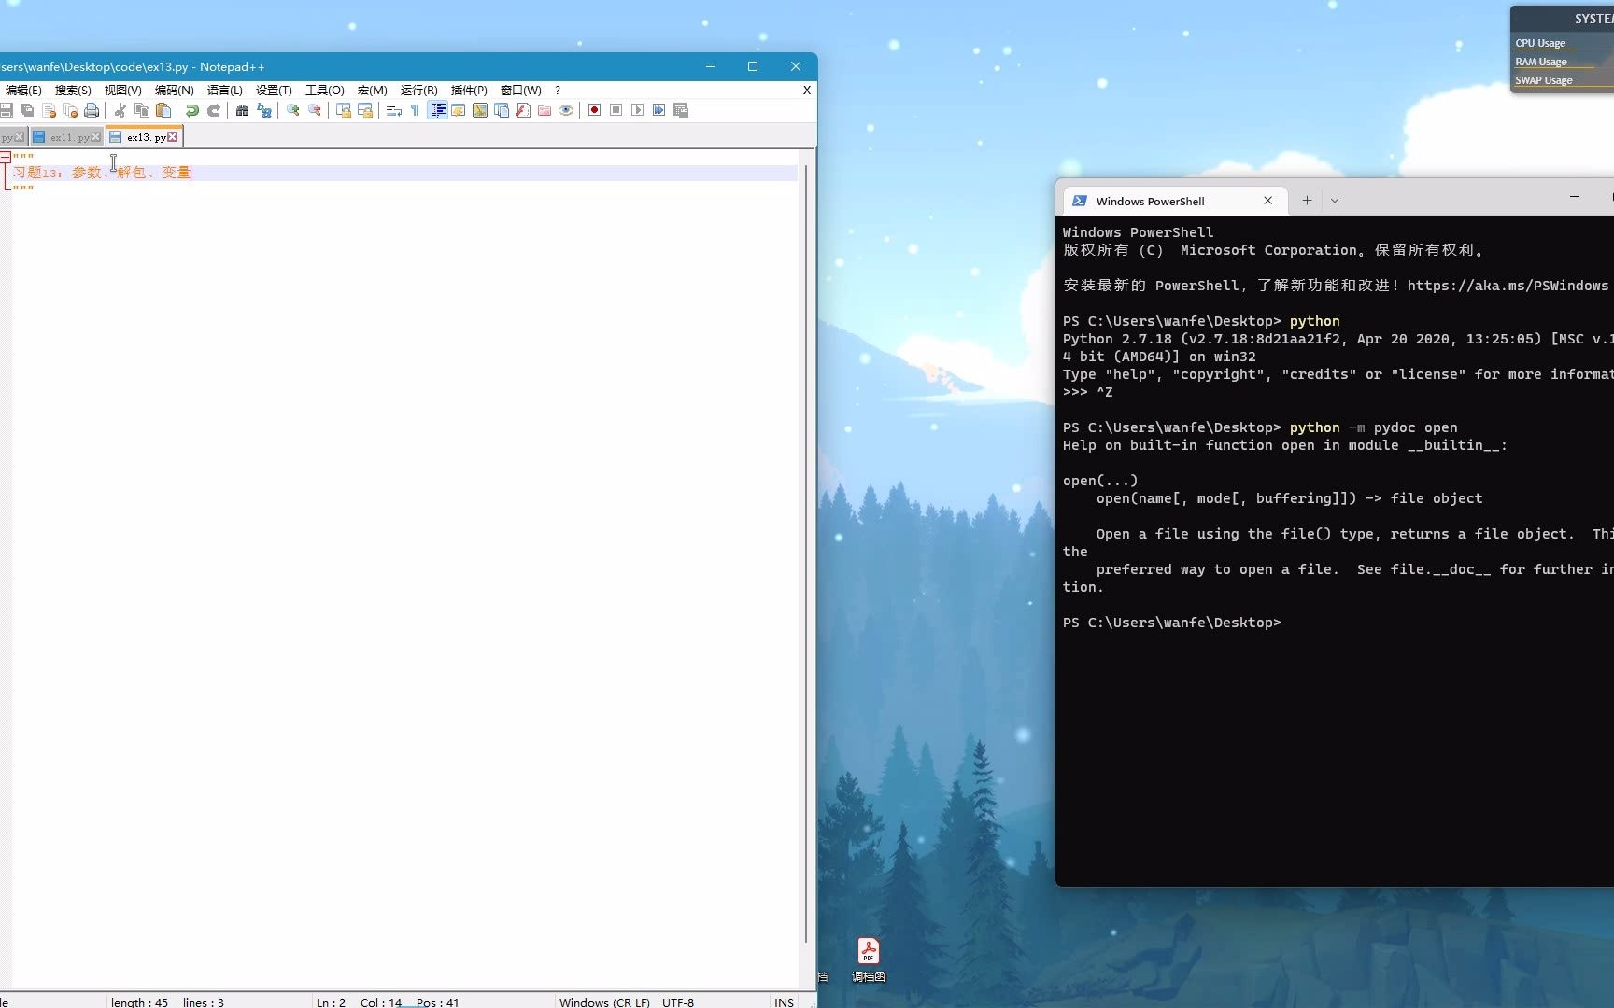This screenshot has height=1008, width=1614.
Task: Open the 插件(P) menu
Action: point(469,91)
